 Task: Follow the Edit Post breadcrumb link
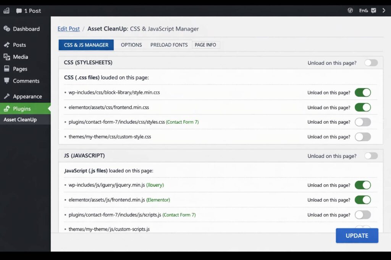point(69,29)
